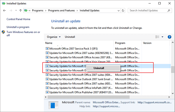Click Uninstall in the toolbar
This screenshot has height=112, width=175.
70,37
